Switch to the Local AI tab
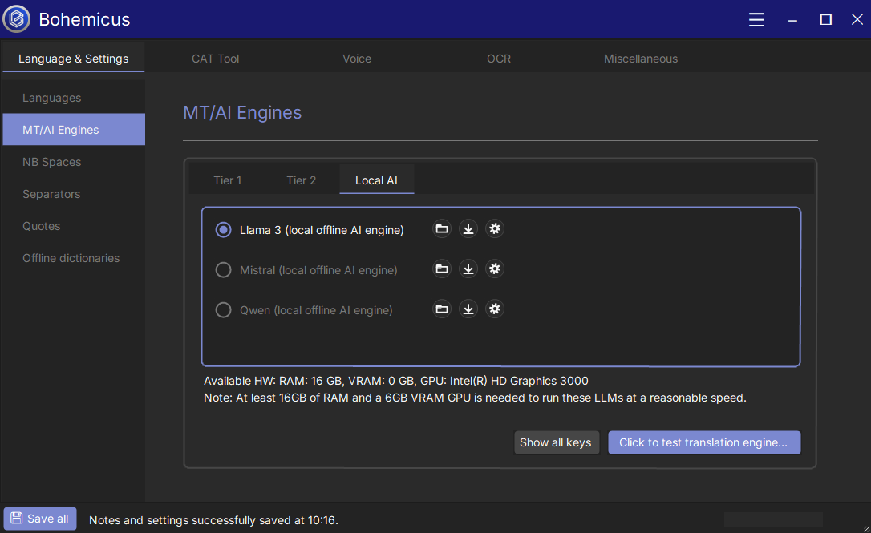Image resolution: width=871 pixels, height=533 pixels. point(376,180)
